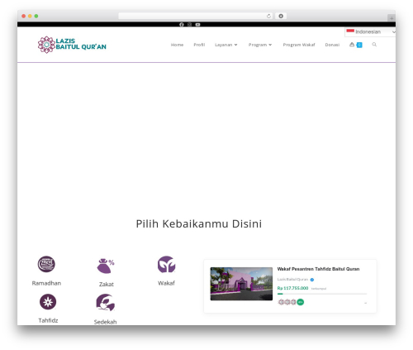The height and width of the screenshot is (350, 413).
Task: Click the Lazis Baitul Quran organizer link
Action: tap(292, 280)
